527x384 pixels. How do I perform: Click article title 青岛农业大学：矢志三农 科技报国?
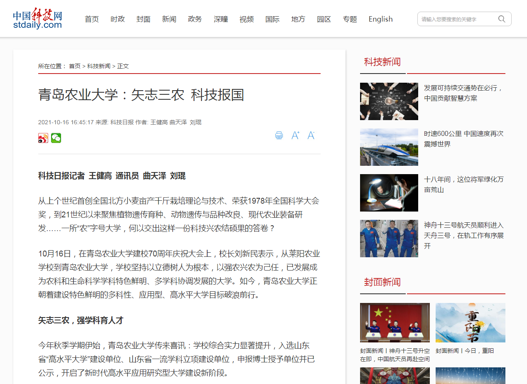coord(141,95)
